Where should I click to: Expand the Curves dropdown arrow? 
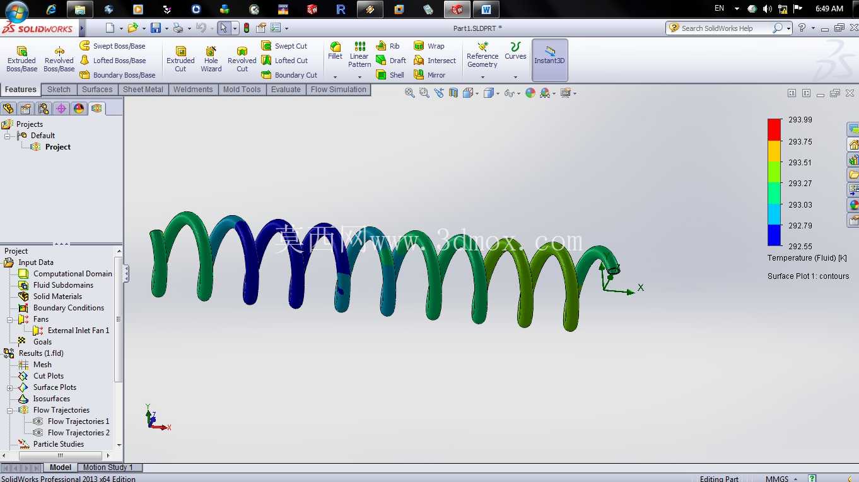pyautogui.click(x=515, y=78)
